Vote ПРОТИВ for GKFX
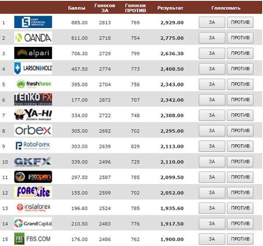 [240, 162]
